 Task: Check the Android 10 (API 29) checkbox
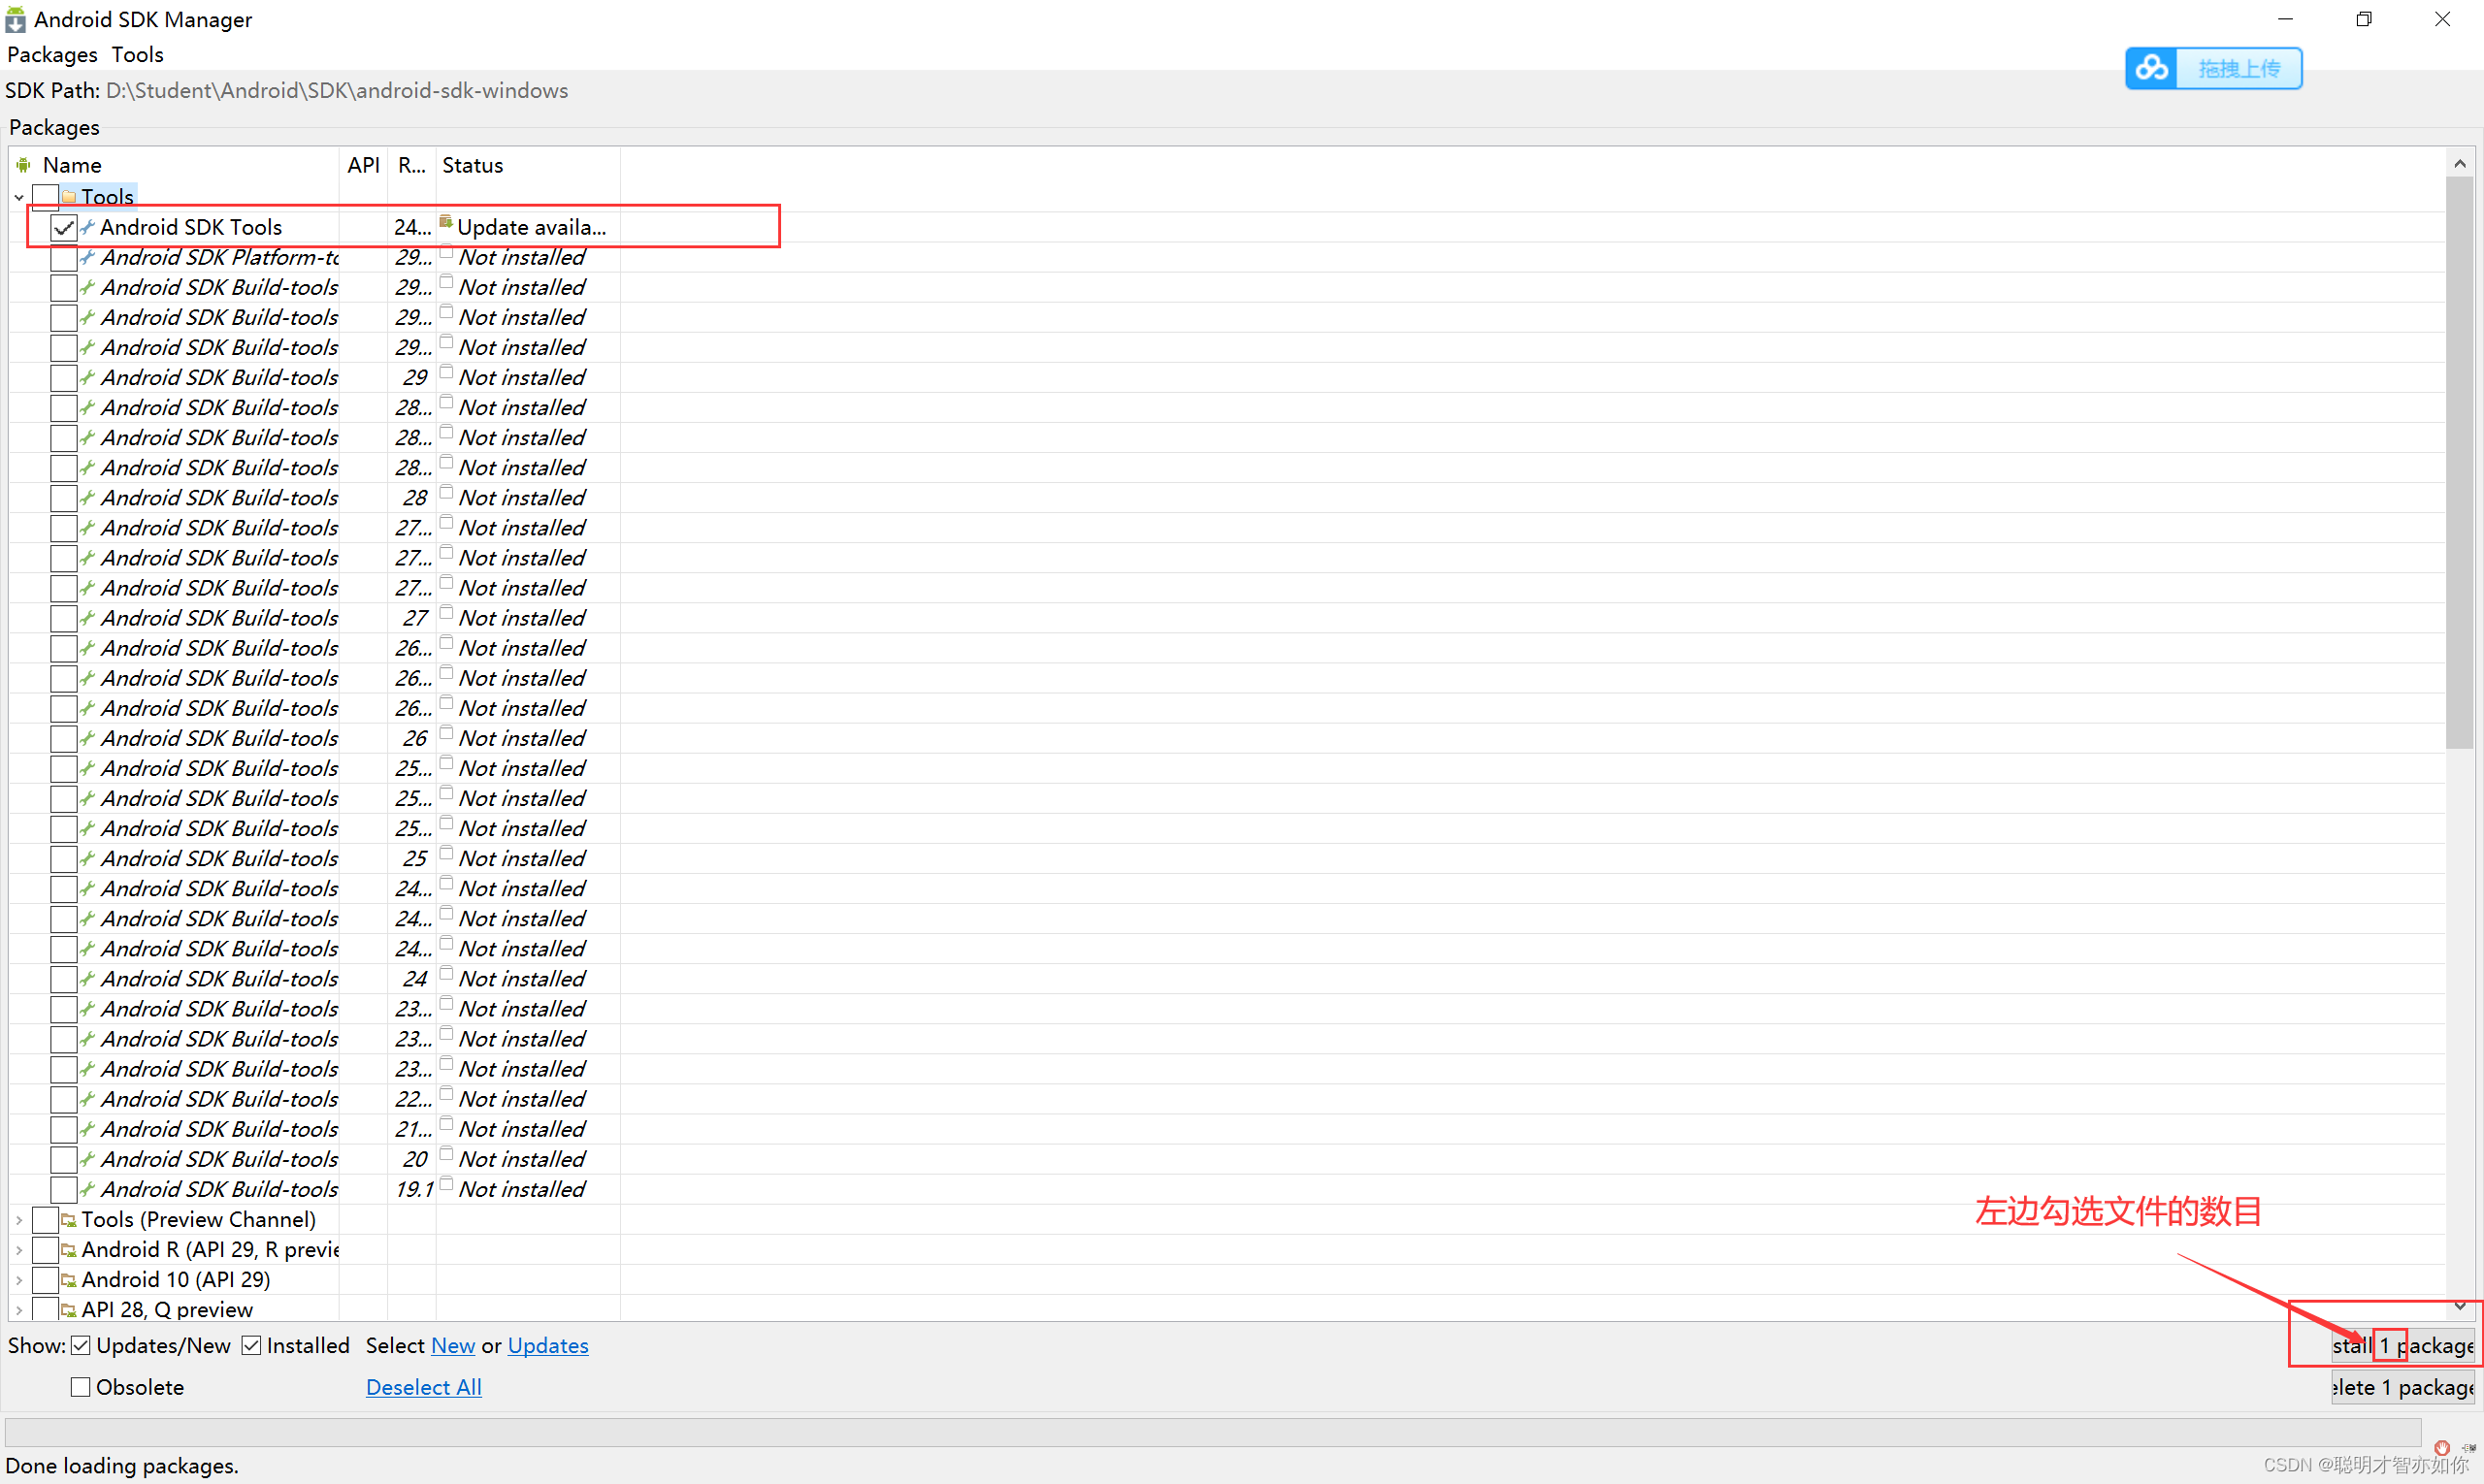[x=45, y=1280]
